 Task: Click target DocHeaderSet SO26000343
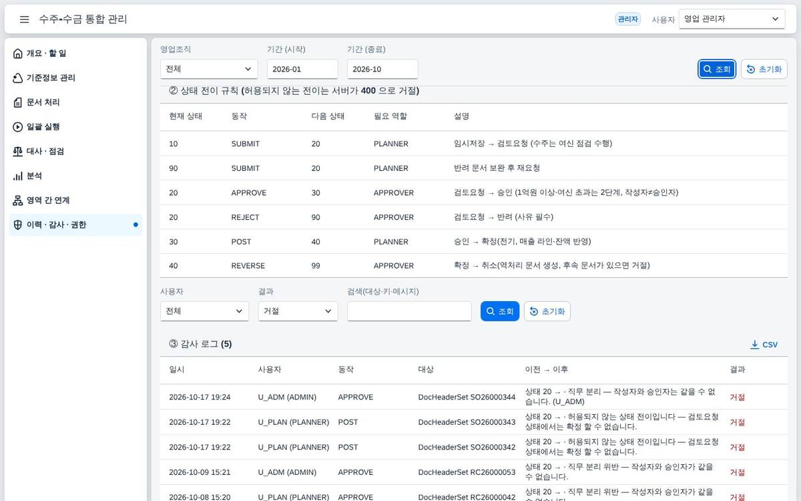467,422
